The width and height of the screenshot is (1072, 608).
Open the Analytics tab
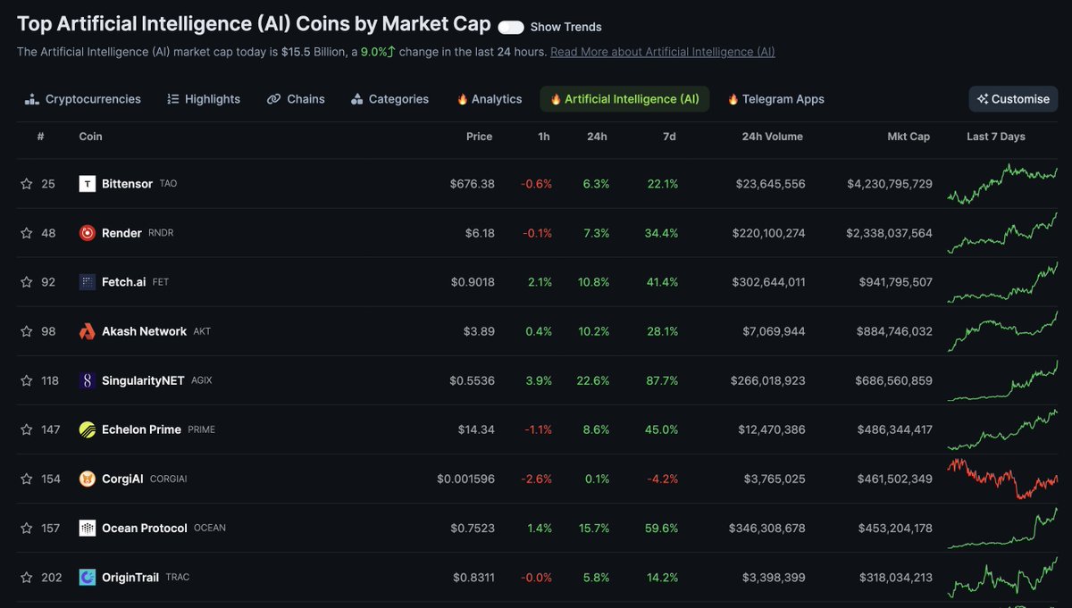489,99
